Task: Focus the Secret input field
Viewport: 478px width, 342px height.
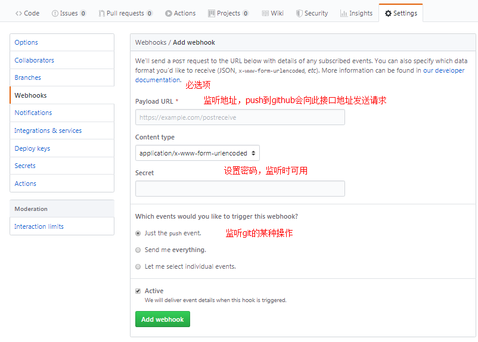Action: coord(240,189)
